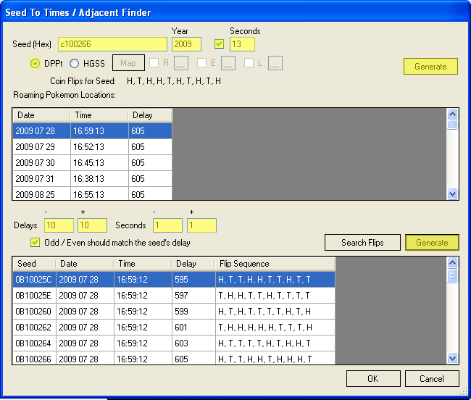Click the lower Generate button

[432, 242]
